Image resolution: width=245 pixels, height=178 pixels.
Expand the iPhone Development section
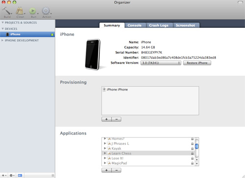coord(2,40)
